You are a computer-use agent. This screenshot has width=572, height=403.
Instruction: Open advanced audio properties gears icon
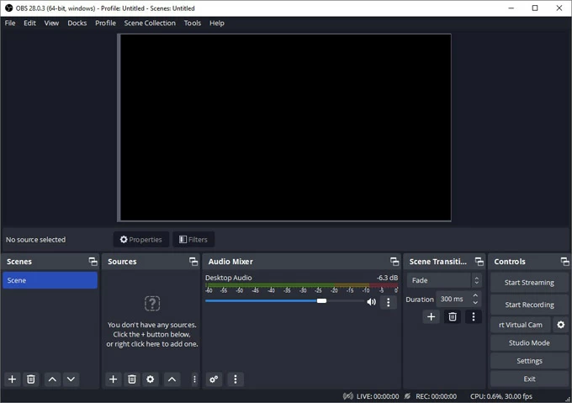(214, 379)
